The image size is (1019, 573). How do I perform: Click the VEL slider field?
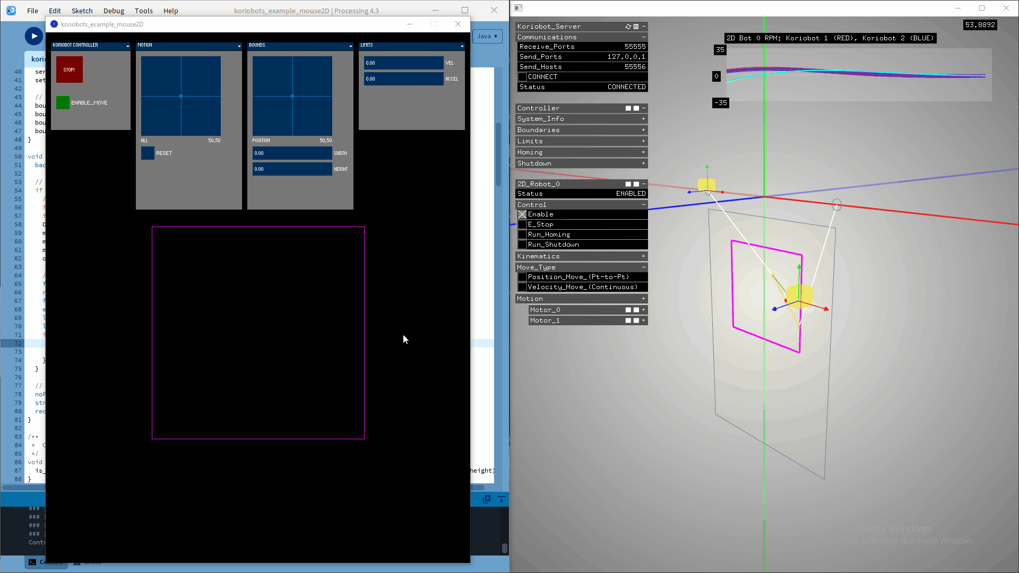coord(403,63)
